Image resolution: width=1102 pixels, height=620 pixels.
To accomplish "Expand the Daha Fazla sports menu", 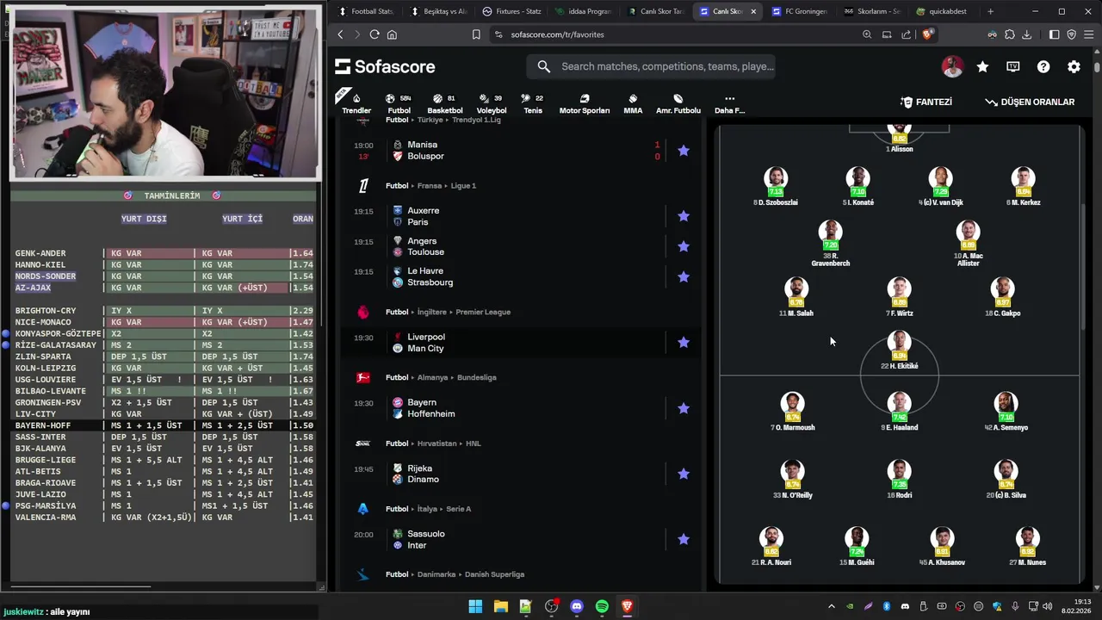I will [729, 103].
